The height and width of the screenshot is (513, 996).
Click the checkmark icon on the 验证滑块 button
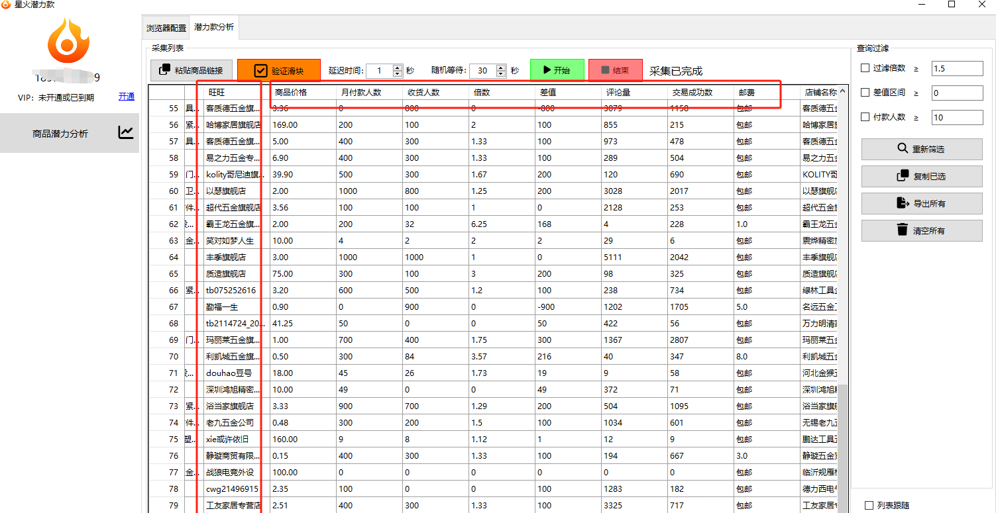[260, 70]
